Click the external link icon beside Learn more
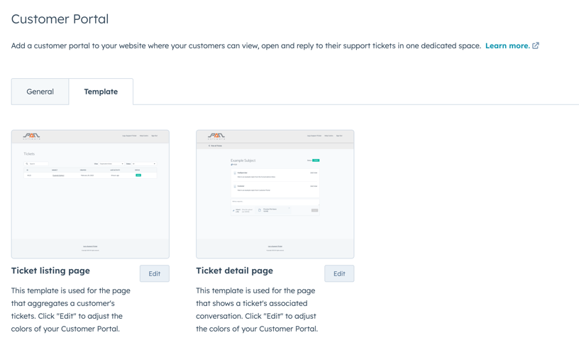579x355 pixels. (536, 46)
